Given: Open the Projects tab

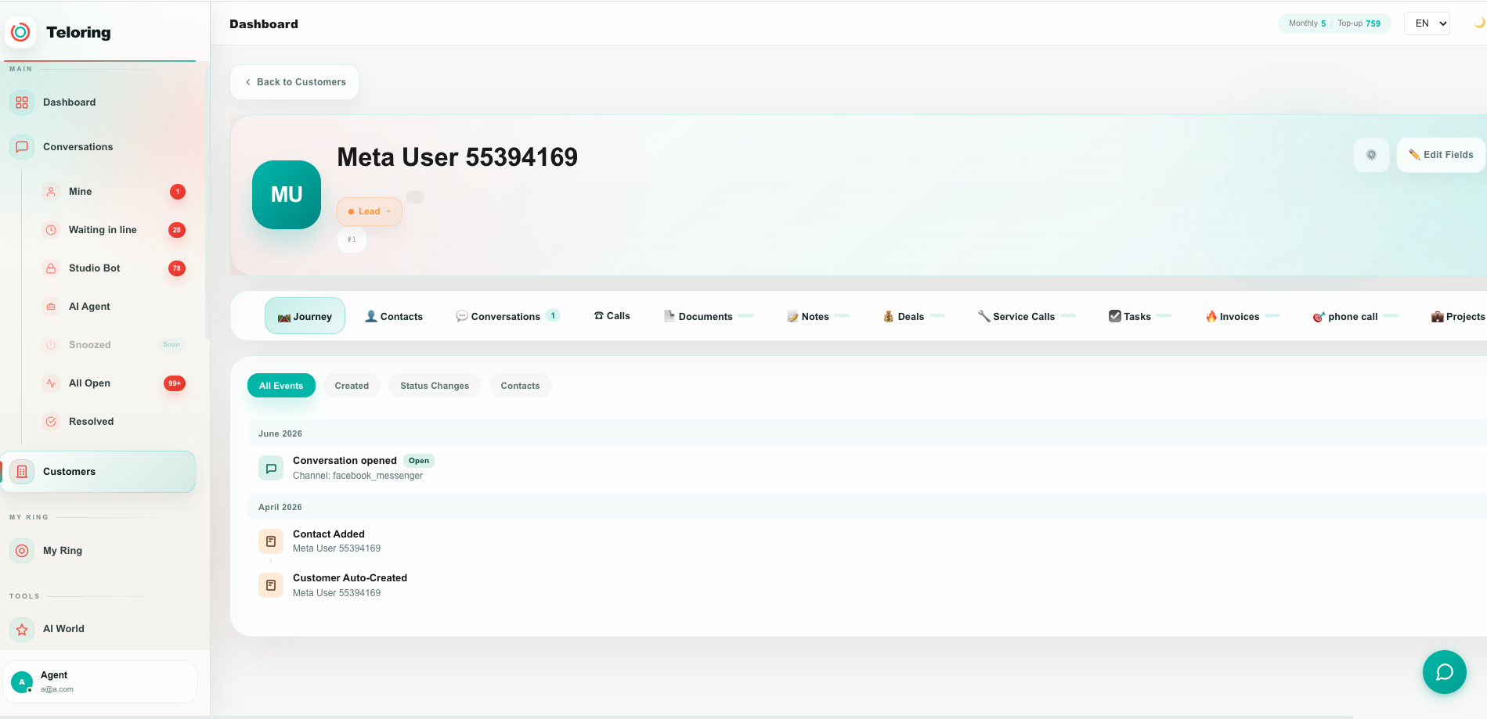Looking at the screenshot, I should point(1458,317).
